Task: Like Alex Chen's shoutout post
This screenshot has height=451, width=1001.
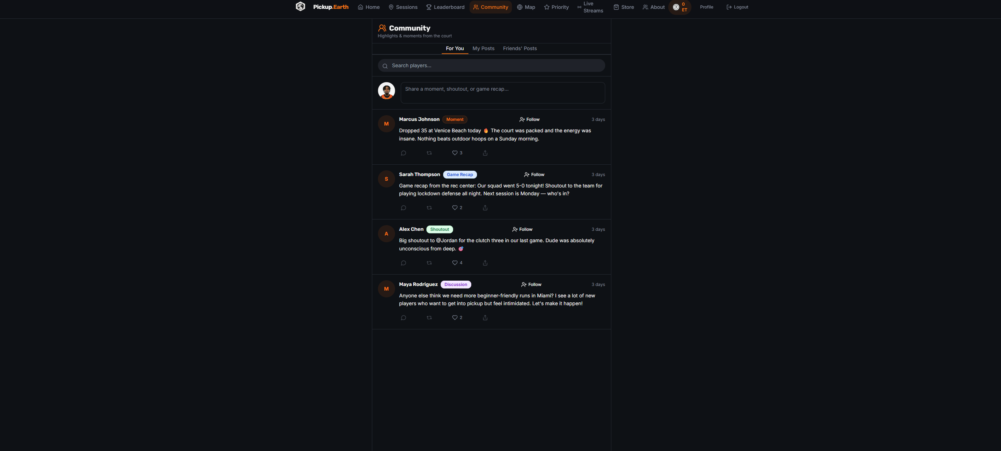Action: coord(457,263)
